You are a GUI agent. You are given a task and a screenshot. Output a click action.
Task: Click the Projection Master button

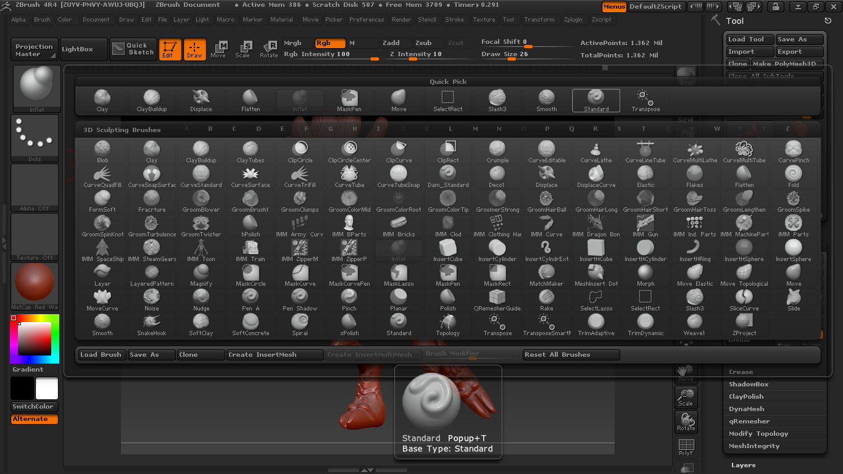tap(35, 50)
